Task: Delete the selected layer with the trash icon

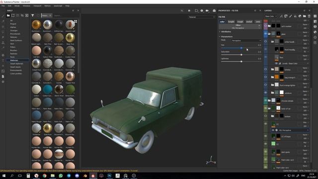Action: pyautogui.click(x=309, y=16)
